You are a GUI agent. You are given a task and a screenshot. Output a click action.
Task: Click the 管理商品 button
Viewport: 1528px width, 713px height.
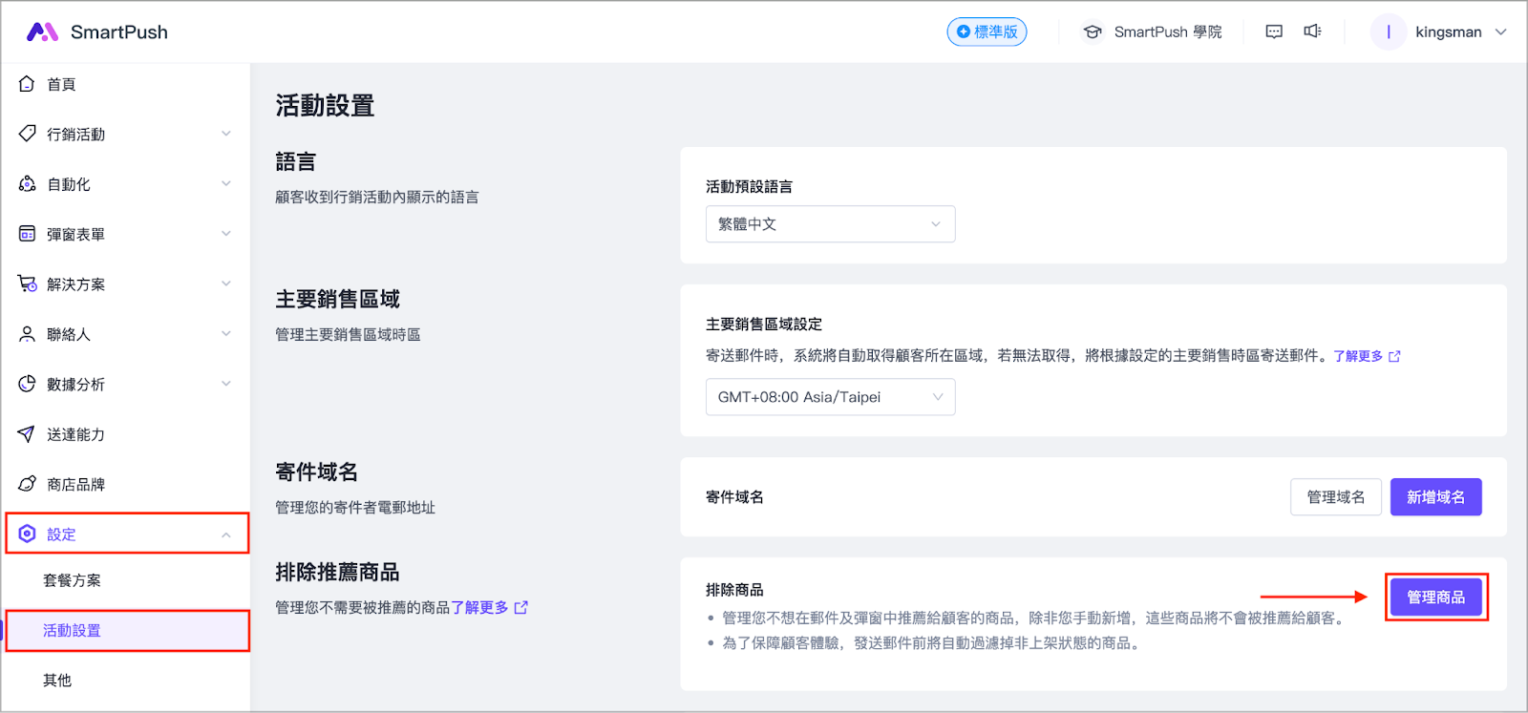(x=1435, y=598)
